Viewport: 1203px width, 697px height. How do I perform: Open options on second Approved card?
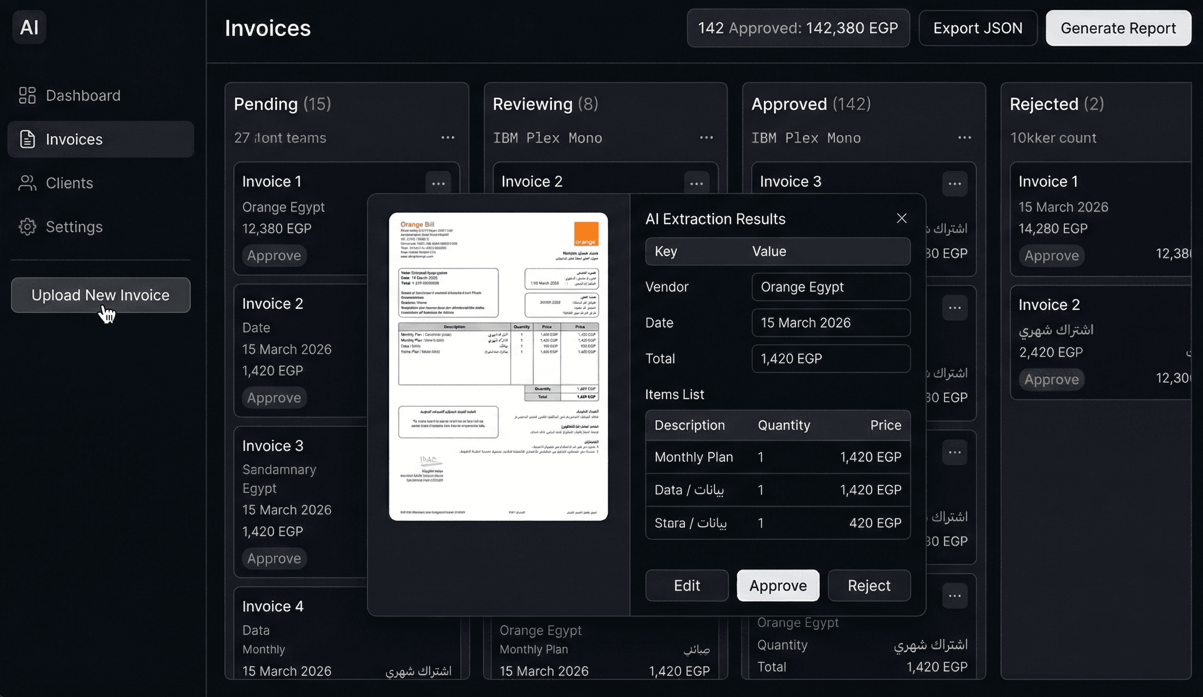pos(955,308)
